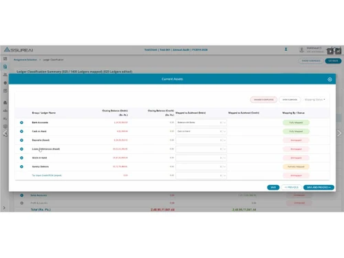This screenshot has width=344, height=258.
Task: Click the dashboard grid icon in the sidebar
Action: pyautogui.click(x=5, y=59)
